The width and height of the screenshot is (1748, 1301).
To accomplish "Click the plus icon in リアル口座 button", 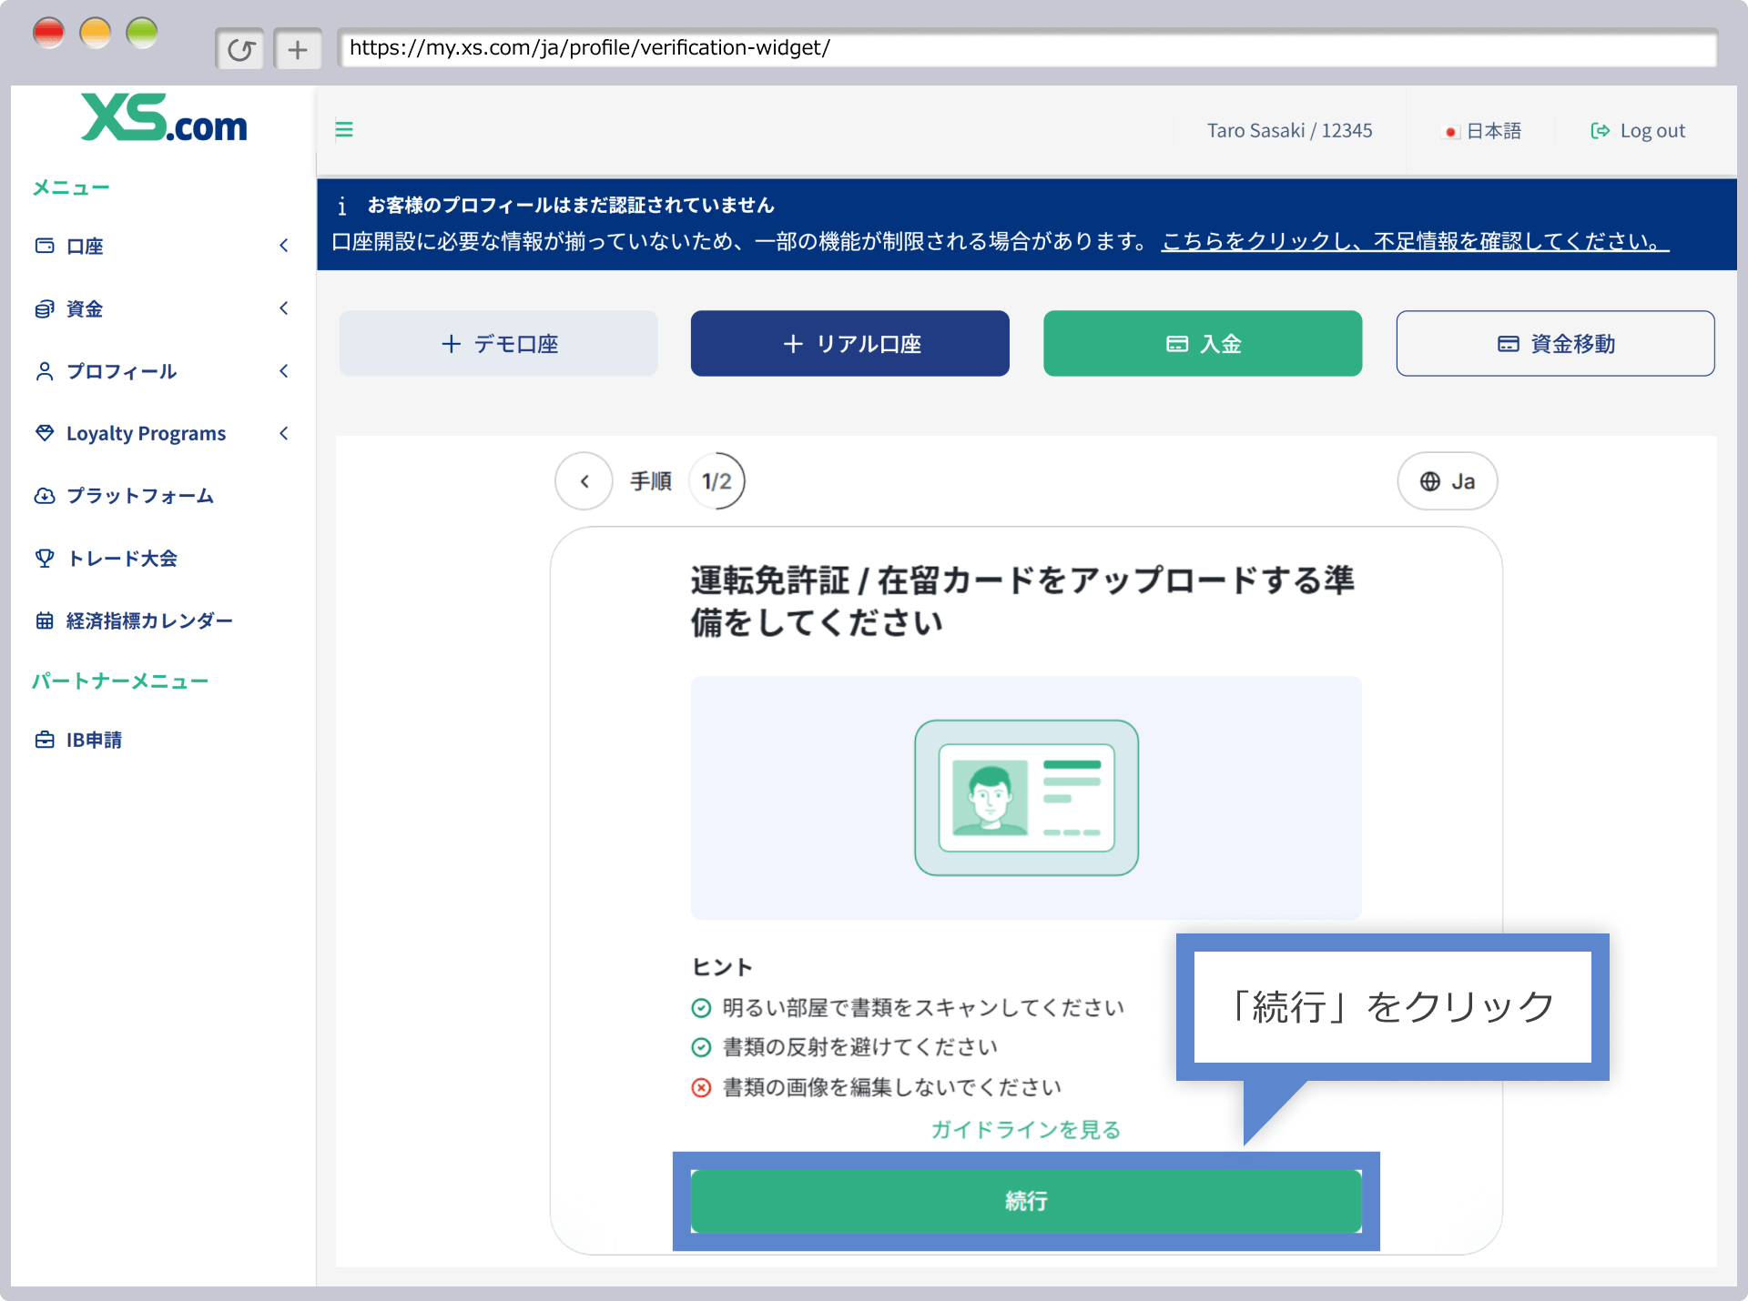I will click(x=793, y=344).
